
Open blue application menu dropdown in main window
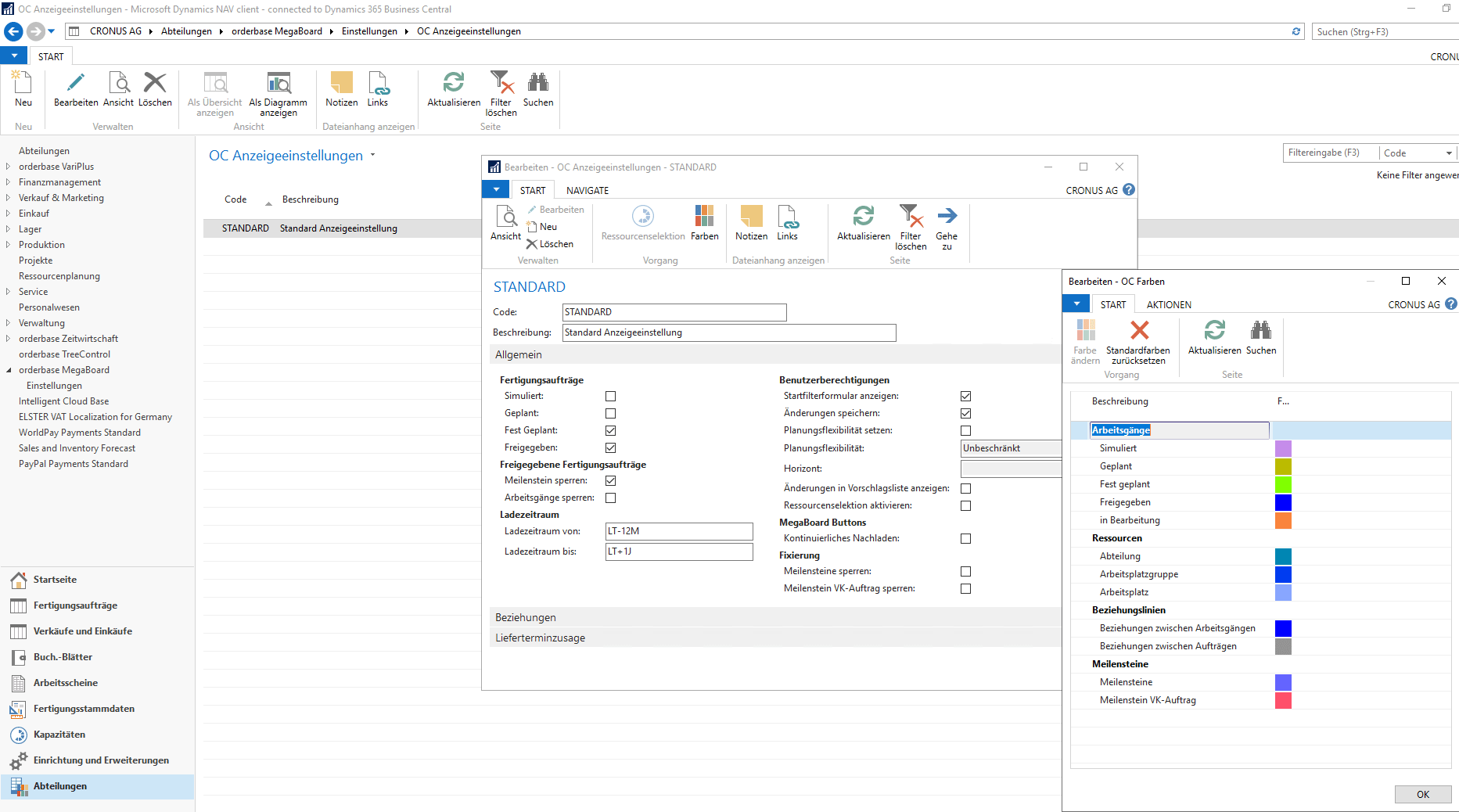[x=13, y=56]
